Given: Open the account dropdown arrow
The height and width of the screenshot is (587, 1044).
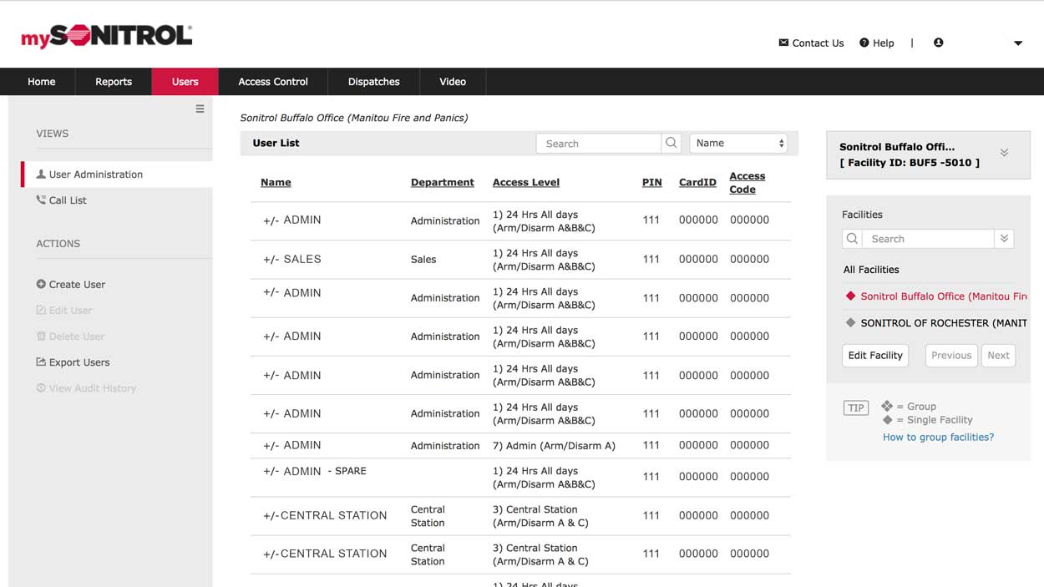Looking at the screenshot, I should coord(1018,43).
